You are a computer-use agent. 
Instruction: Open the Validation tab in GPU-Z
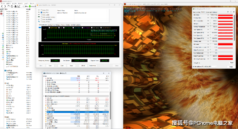pos(215,12)
